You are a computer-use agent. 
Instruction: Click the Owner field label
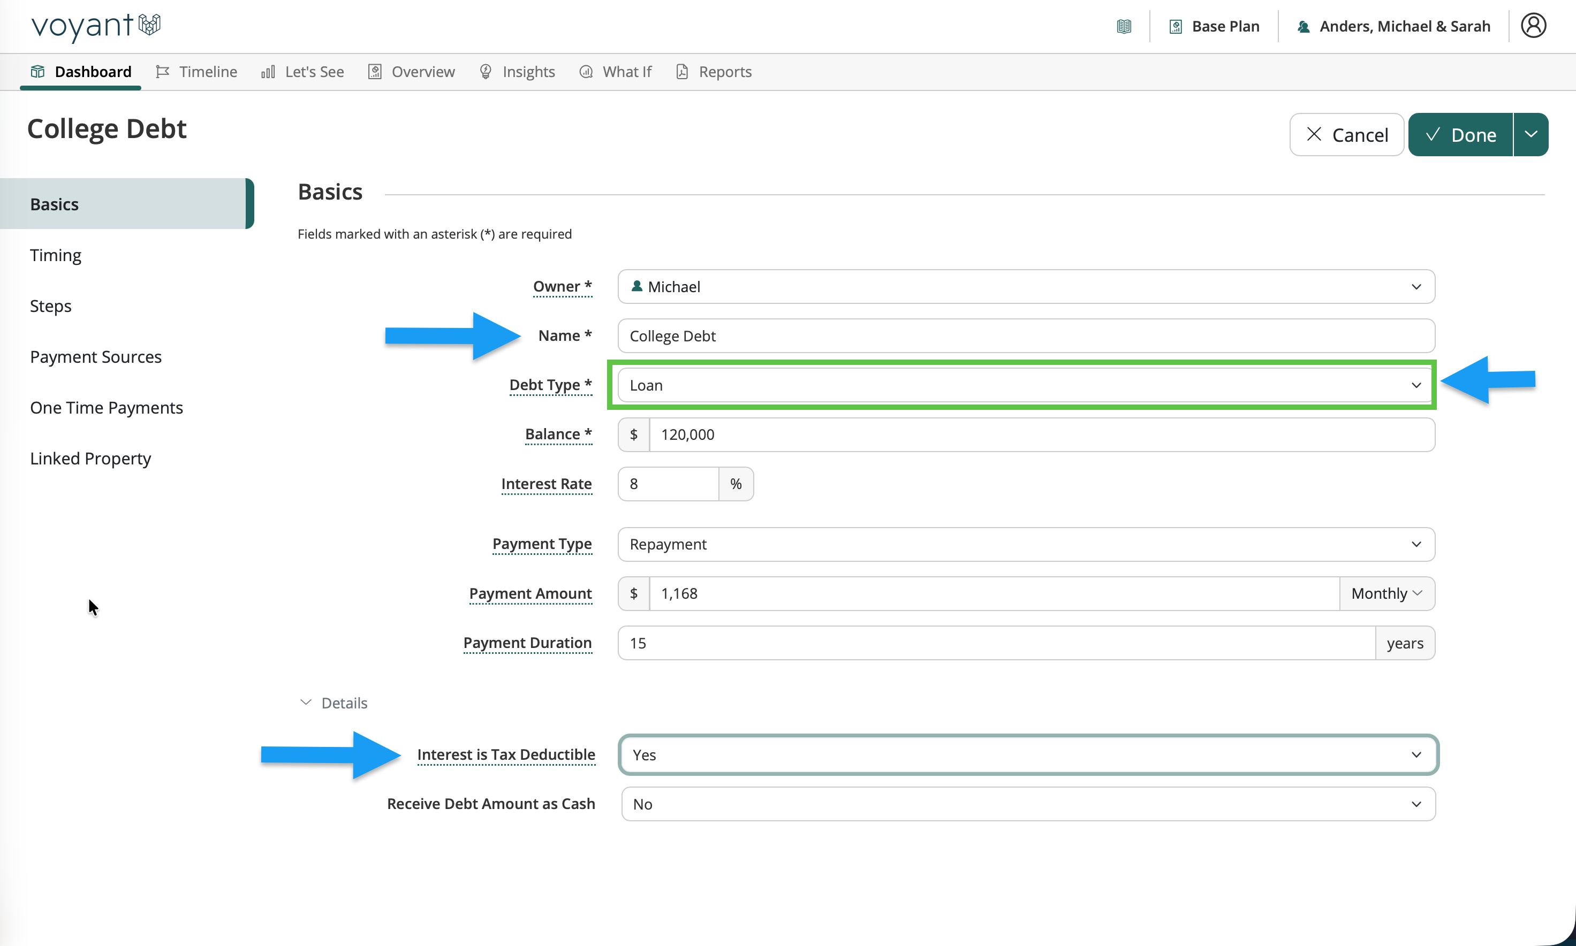[x=562, y=286]
